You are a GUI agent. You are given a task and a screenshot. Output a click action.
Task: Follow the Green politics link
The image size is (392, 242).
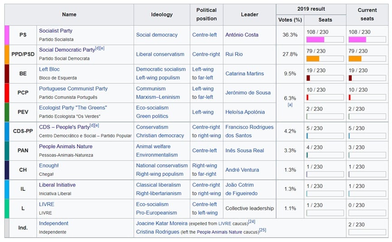click(x=152, y=116)
